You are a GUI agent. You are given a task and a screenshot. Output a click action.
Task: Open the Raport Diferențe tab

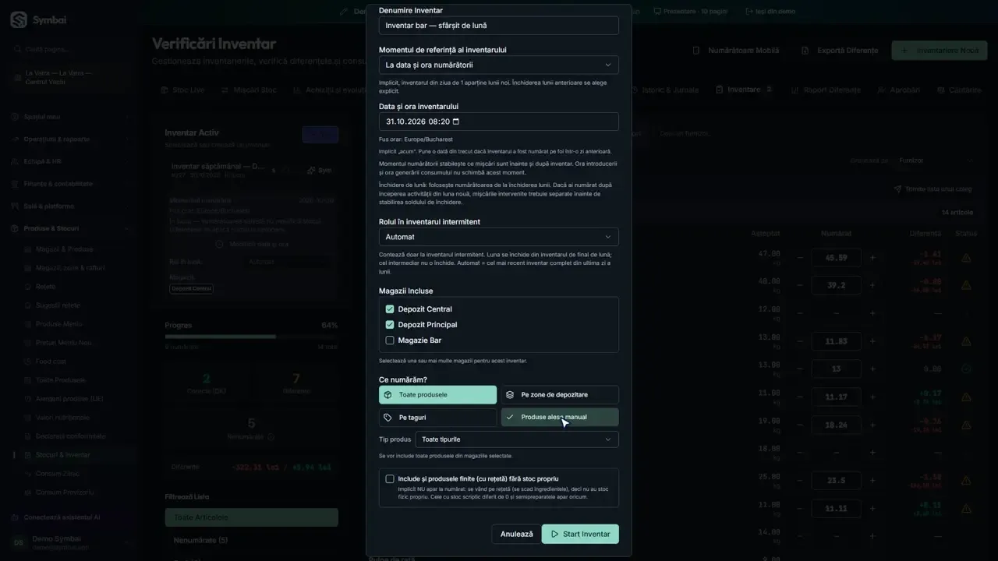click(825, 90)
